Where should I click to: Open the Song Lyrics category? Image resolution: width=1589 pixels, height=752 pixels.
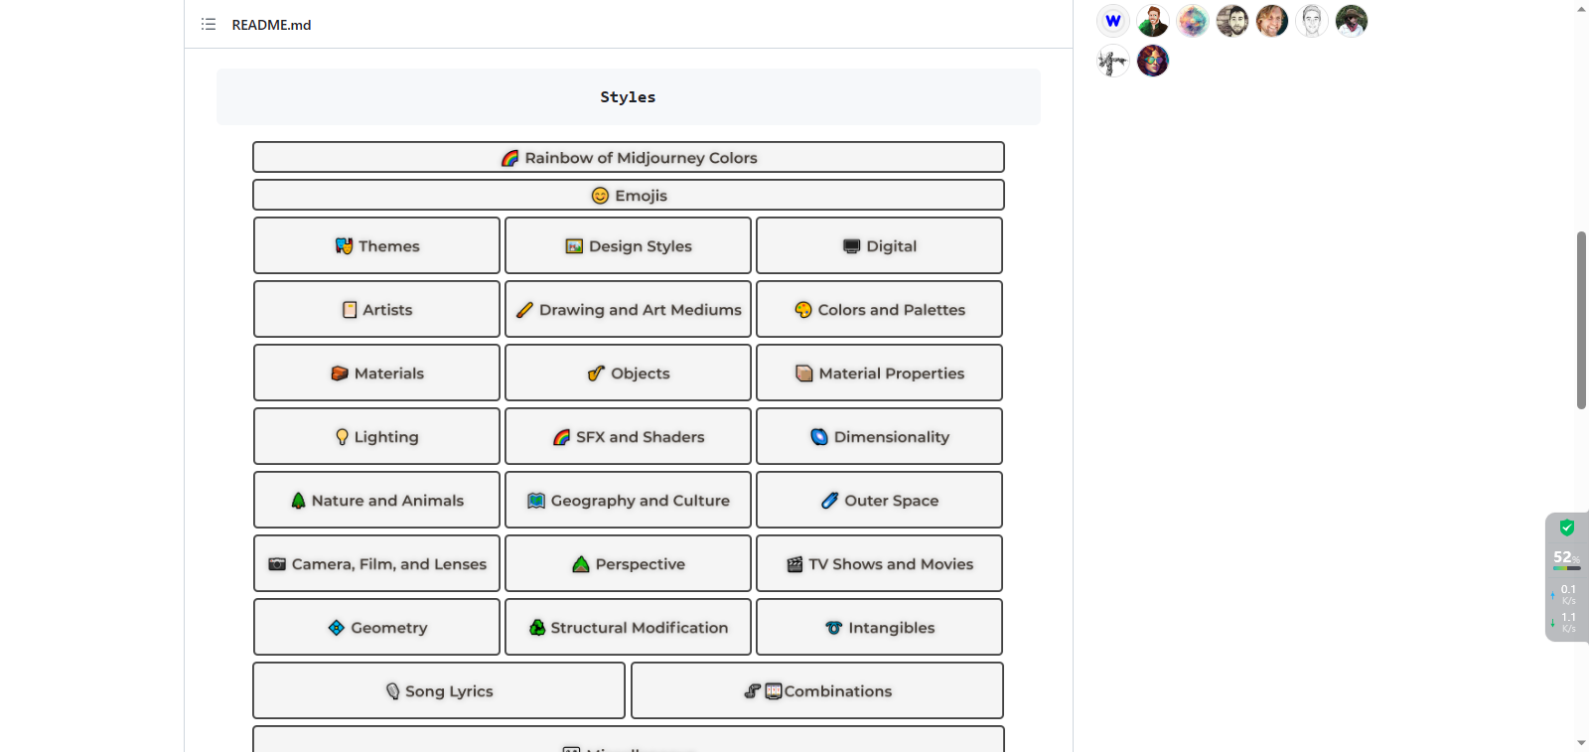439,691
